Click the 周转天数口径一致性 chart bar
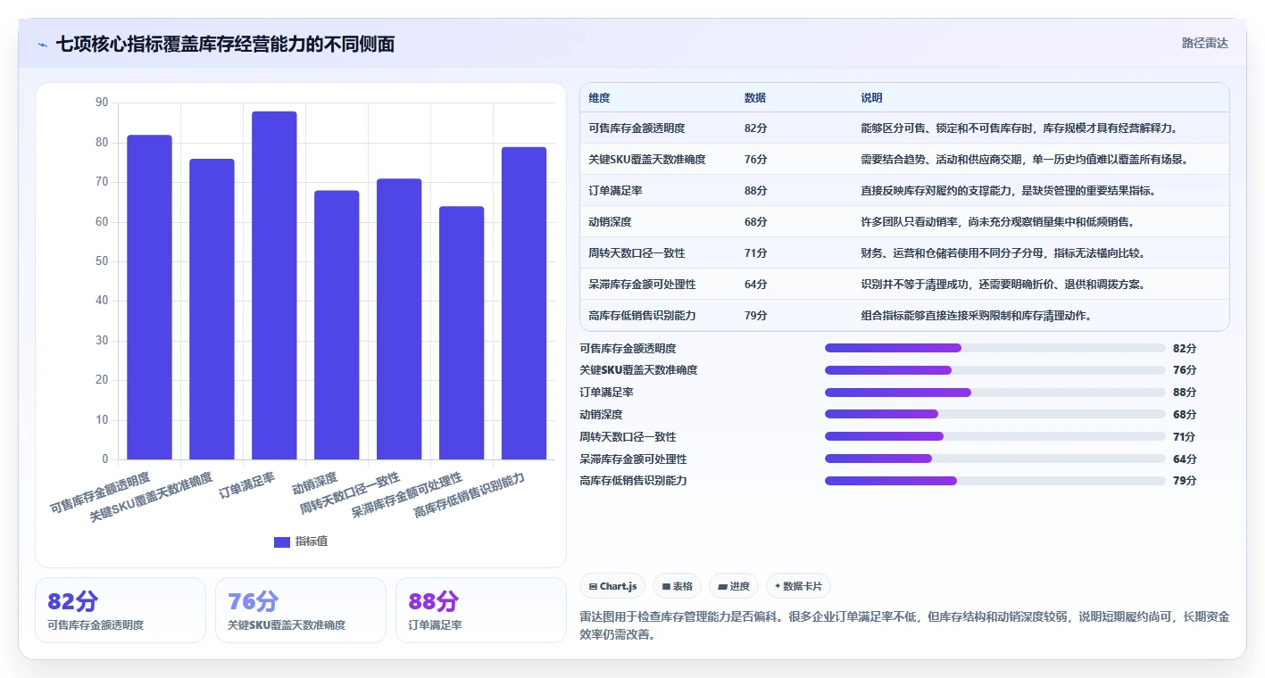Image resolution: width=1265 pixels, height=678 pixels. (x=399, y=319)
